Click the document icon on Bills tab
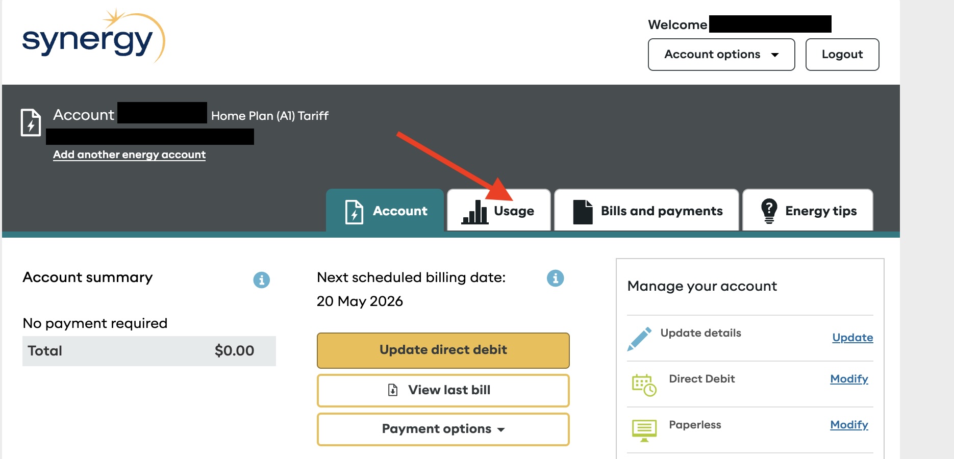The width and height of the screenshot is (954, 459). [x=583, y=212]
